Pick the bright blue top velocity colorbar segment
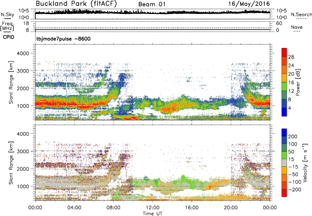This screenshot has height=216, width=312. coord(284,133)
